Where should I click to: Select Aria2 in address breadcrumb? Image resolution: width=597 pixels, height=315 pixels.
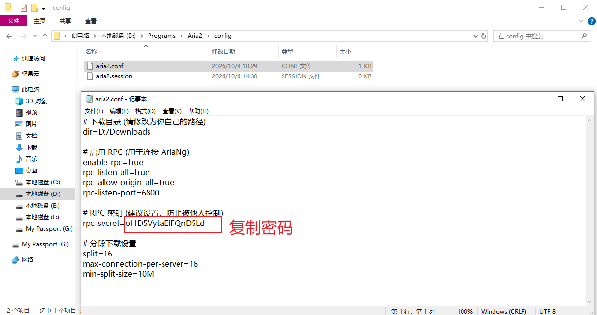point(195,36)
